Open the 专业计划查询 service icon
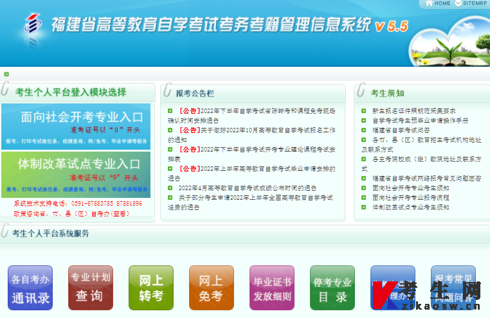The image size is (490, 318). (91, 288)
